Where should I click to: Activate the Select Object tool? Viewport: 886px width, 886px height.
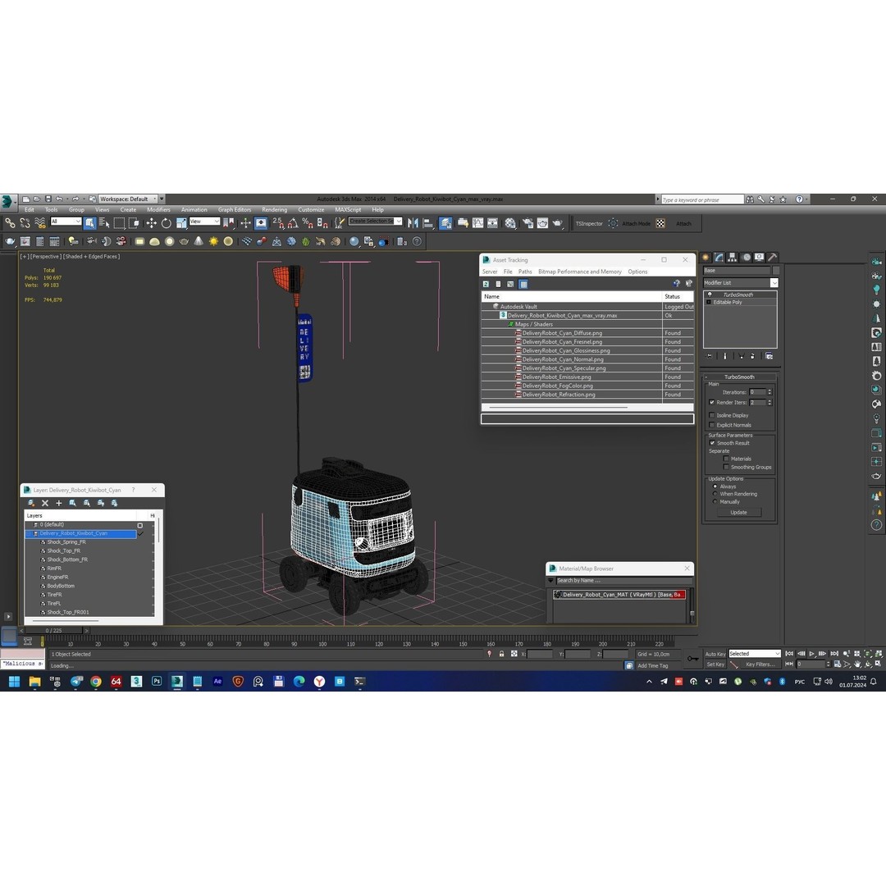click(x=90, y=223)
